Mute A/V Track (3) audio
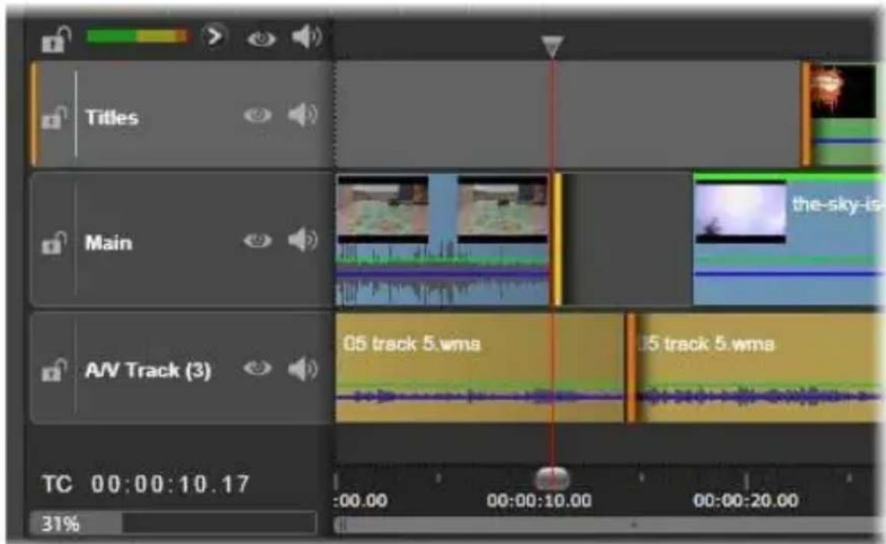Viewport: 886px width, 544px height. [x=303, y=369]
